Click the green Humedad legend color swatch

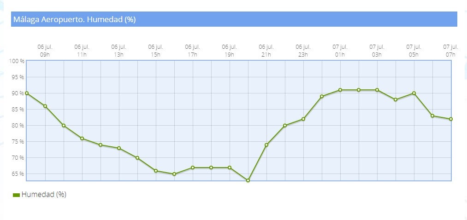point(16,195)
